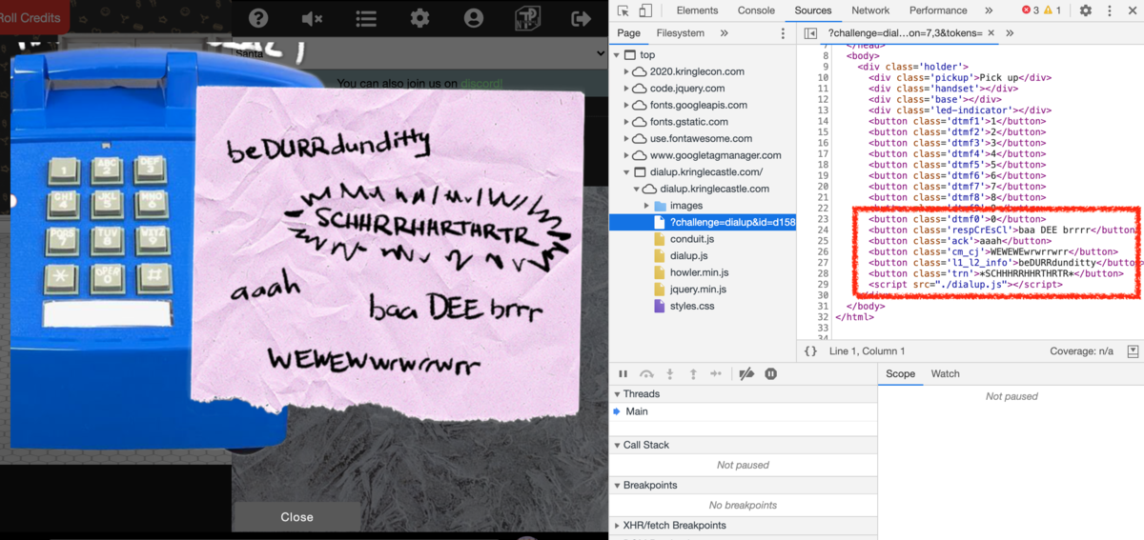The height and width of the screenshot is (540, 1144).
Task: Dial key 5 on the phone keypad
Action: 107,206
